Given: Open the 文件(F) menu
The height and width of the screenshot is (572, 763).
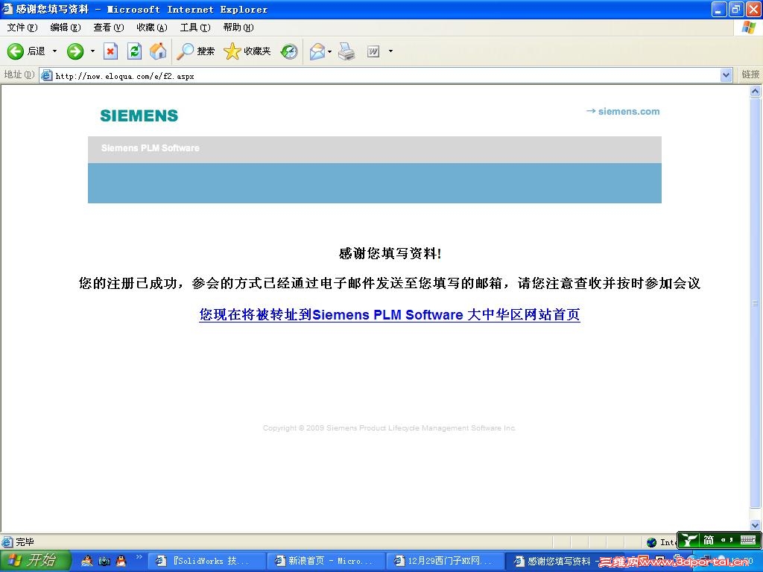Looking at the screenshot, I should click(22, 28).
